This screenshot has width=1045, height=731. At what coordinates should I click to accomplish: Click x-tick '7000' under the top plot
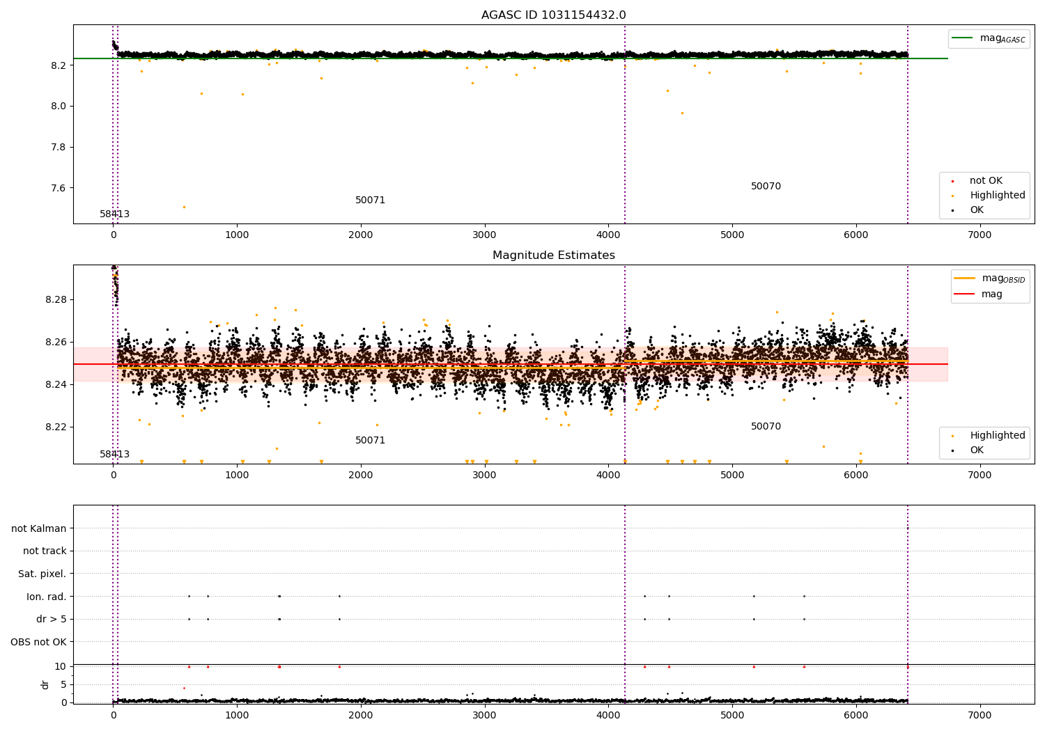(980, 235)
